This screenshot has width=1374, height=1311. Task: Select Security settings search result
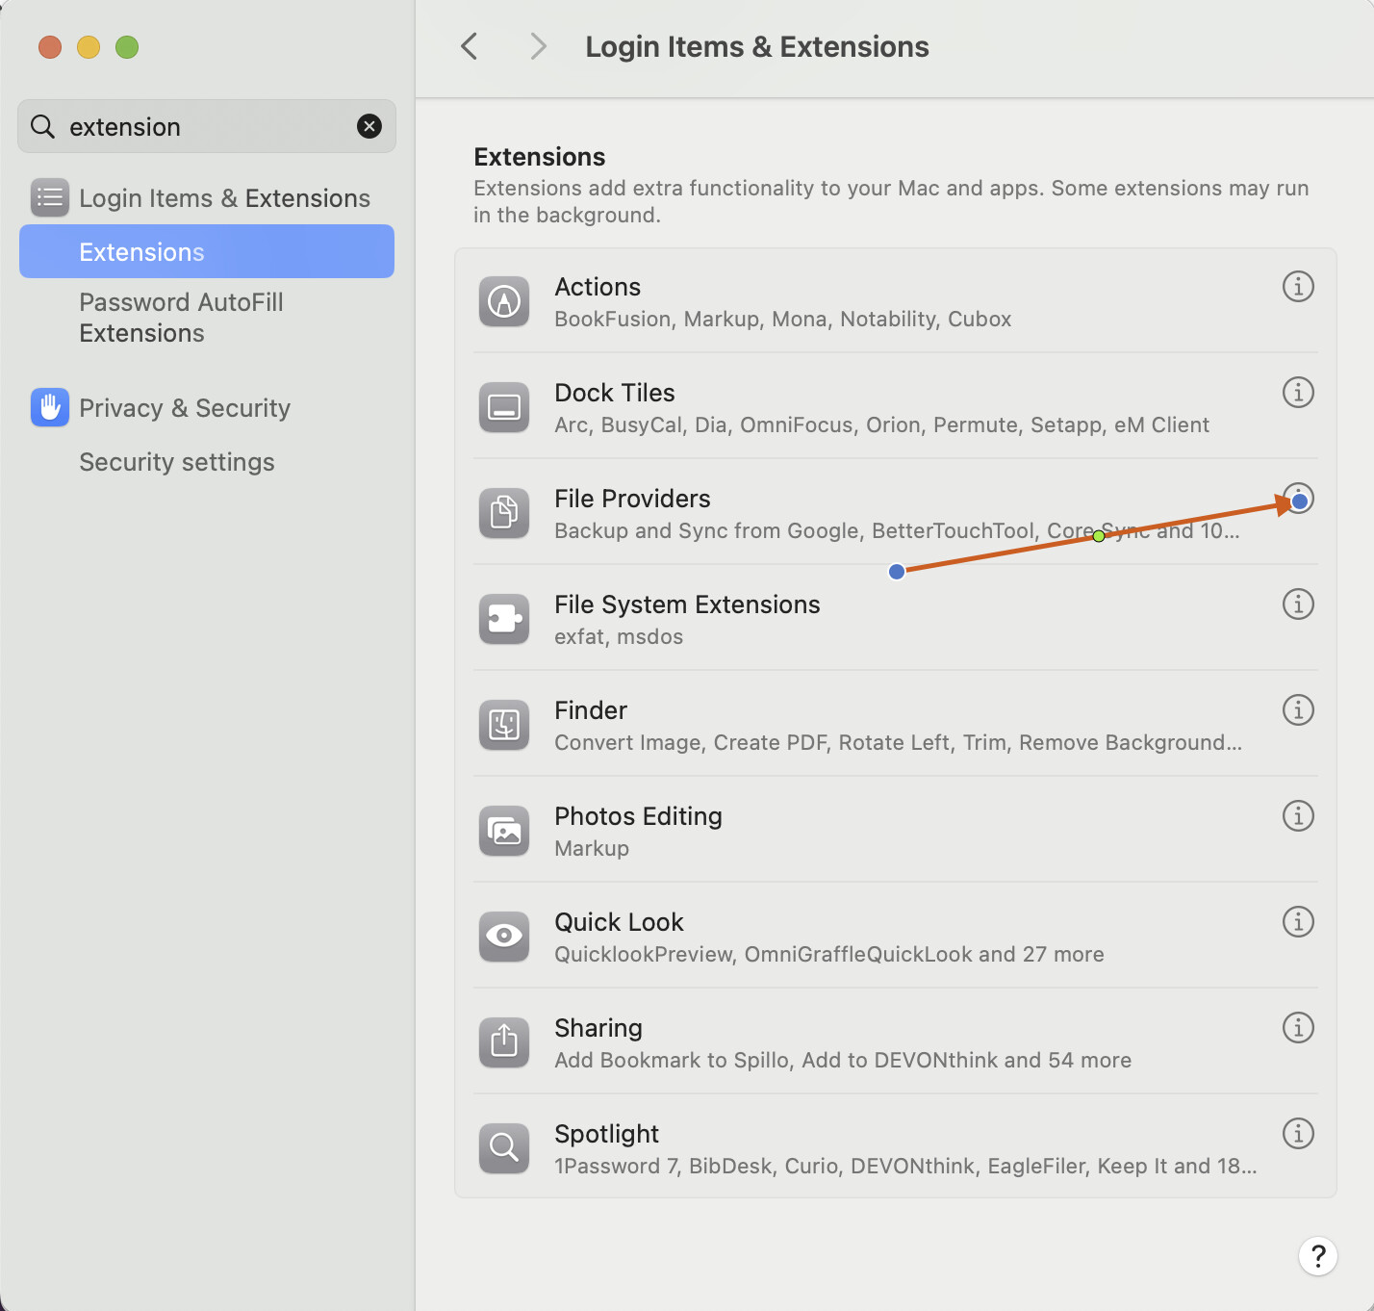coord(177,462)
